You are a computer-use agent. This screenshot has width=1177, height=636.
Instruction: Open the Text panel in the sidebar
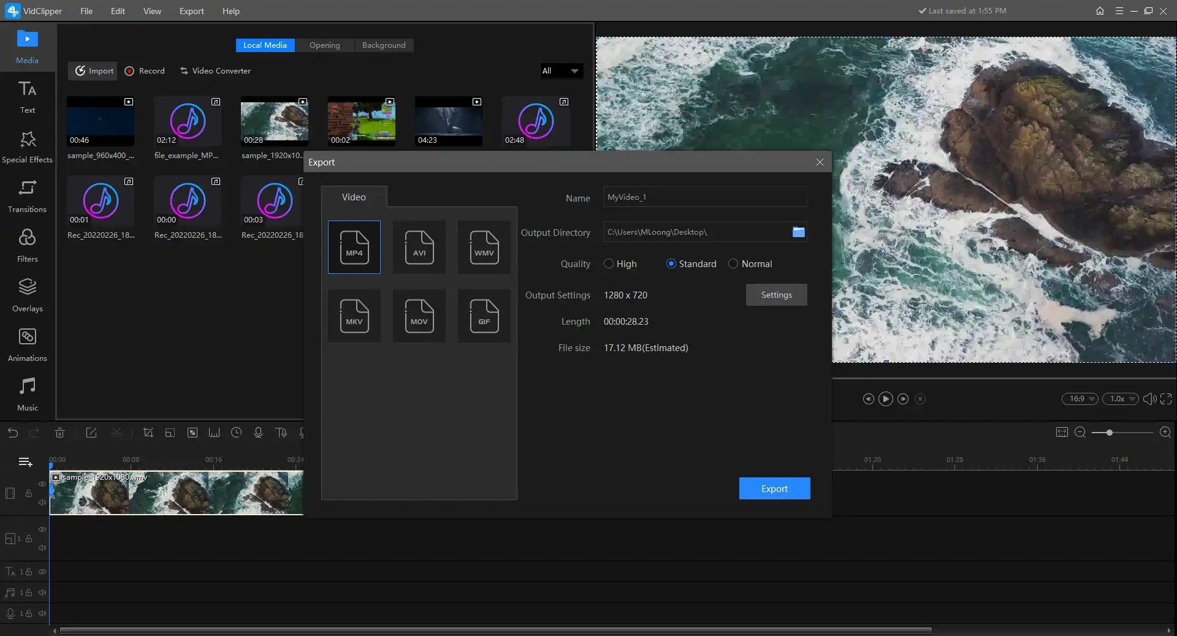point(27,98)
